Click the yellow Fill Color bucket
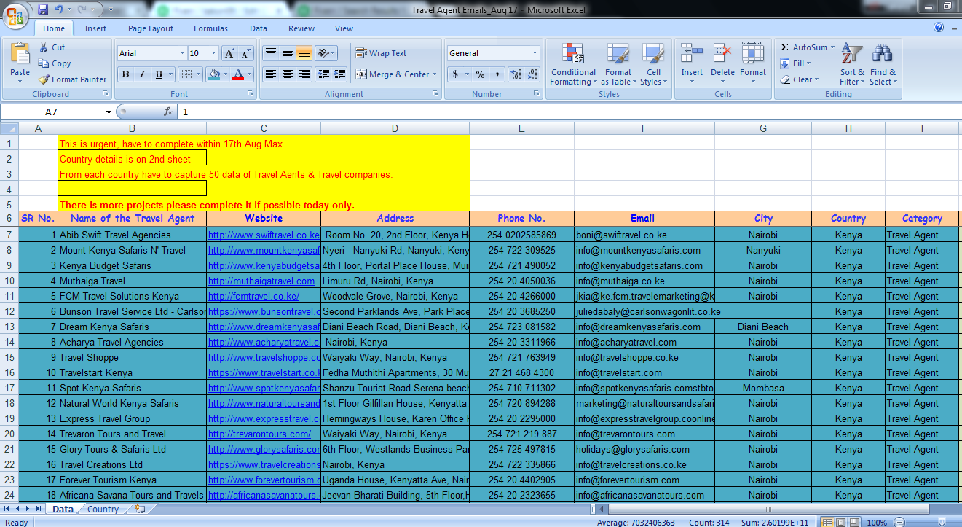The width and height of the screenshot is (962, 527). point(213,74)
